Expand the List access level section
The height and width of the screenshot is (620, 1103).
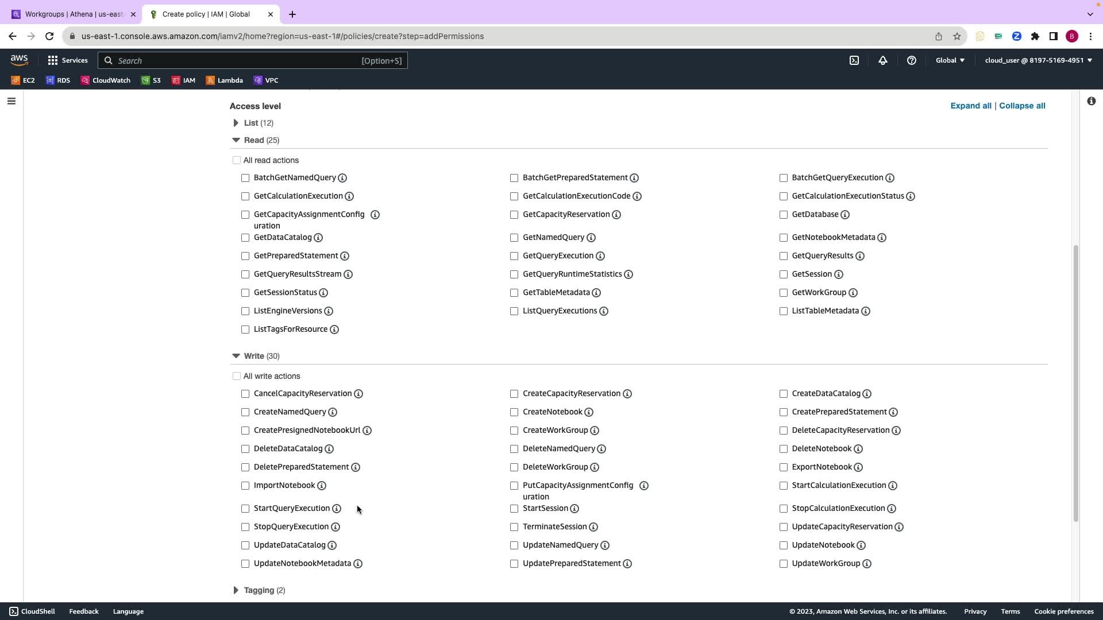pyautogui.click(x=236, y=123)
